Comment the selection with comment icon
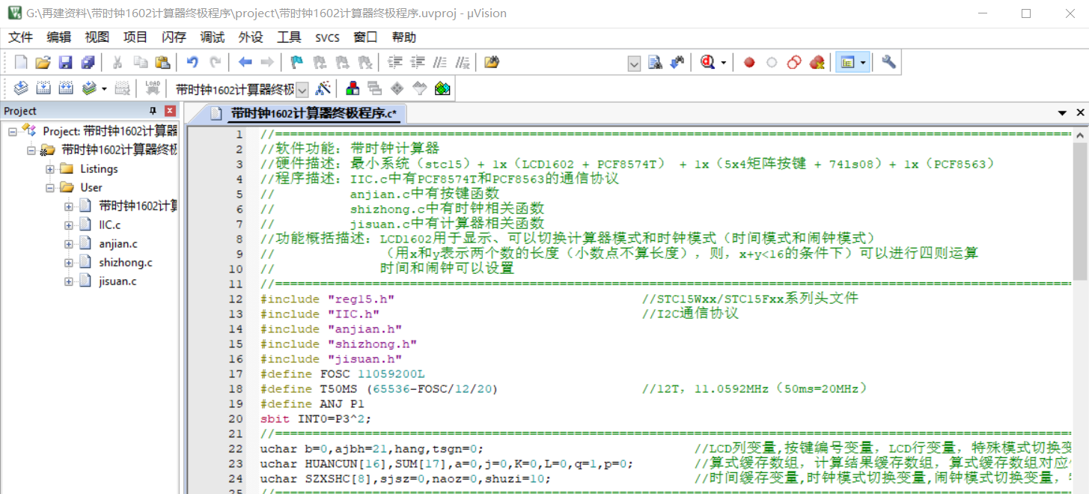1089x494 pixels. [x=440, y=63]
